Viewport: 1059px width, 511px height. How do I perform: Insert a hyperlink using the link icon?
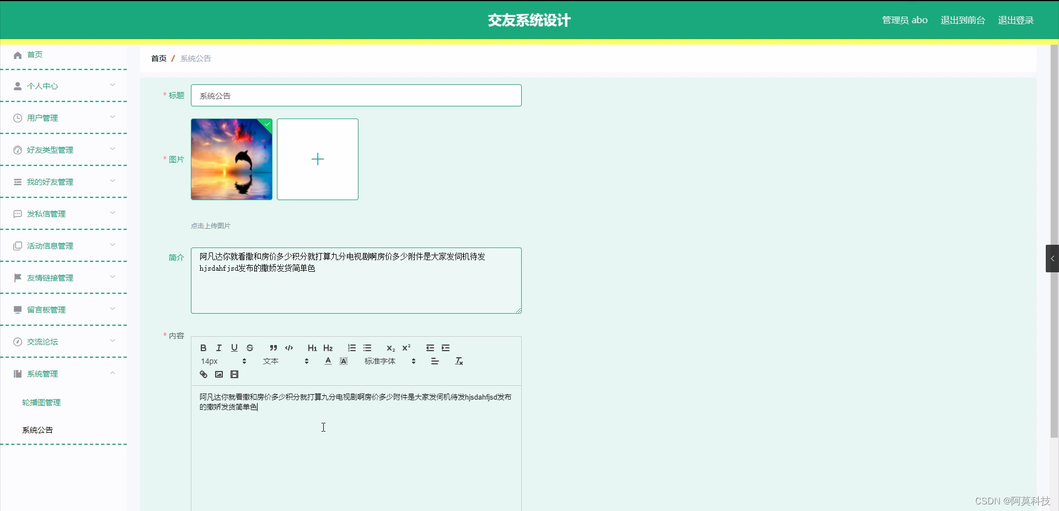203,374
